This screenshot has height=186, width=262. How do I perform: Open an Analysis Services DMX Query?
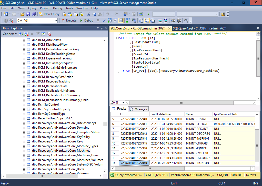[76, 14]
